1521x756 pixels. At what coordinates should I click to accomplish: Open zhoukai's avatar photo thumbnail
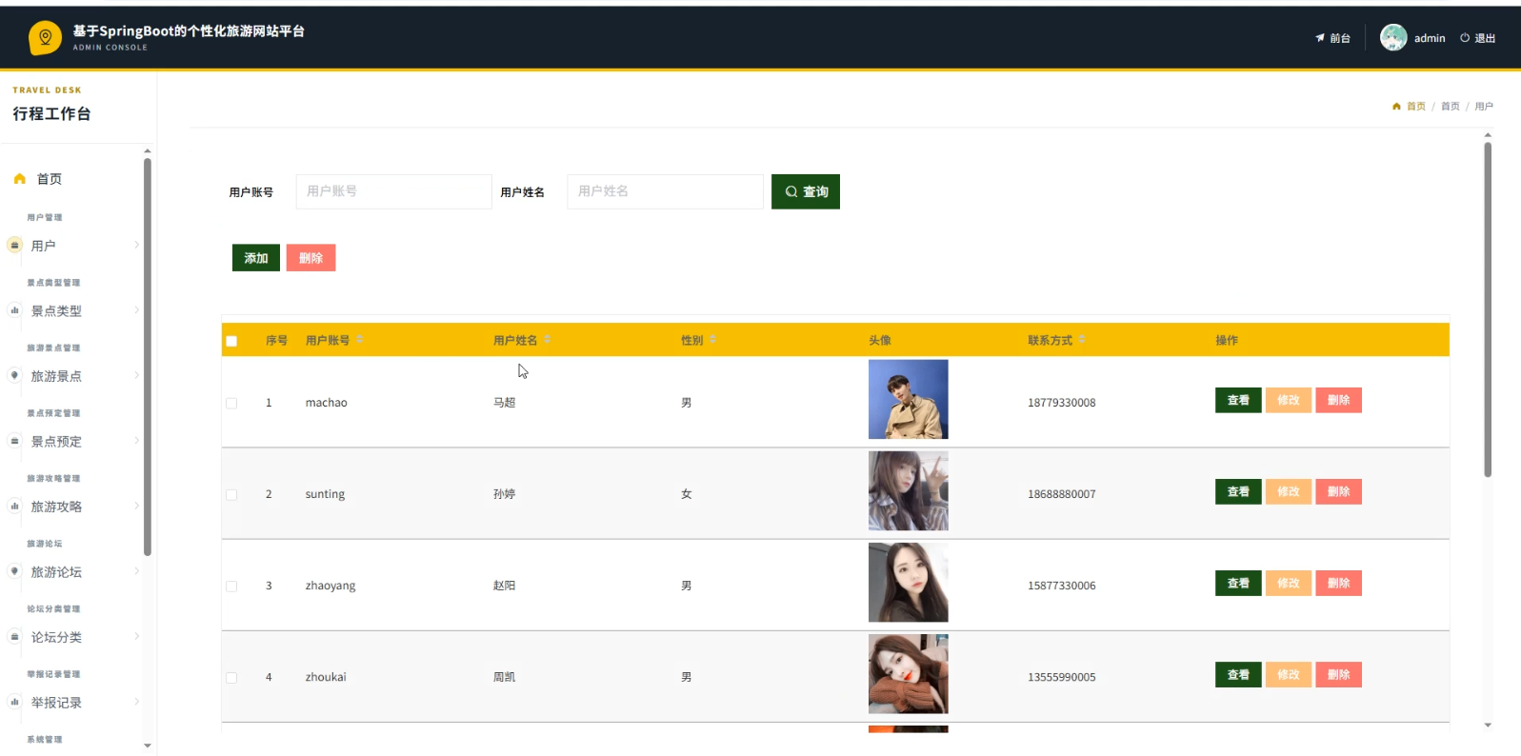pos(909,673)
